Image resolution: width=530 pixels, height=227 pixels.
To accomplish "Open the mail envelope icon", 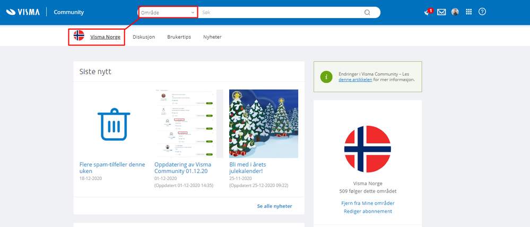I will click(x=441, y=12).
